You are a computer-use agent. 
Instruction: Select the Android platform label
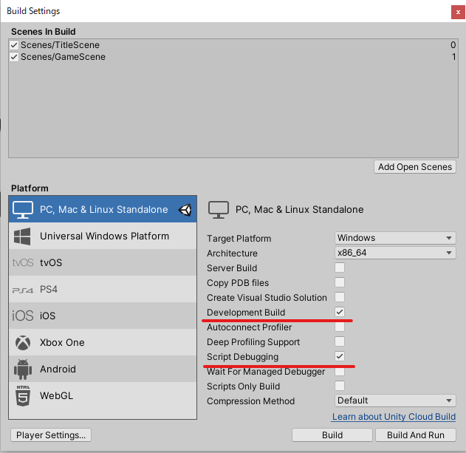click(x=58, y=369)
